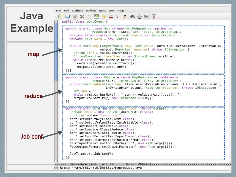The image size is (236, 177).
Task: Open the Help menu
Action: click(121, 11)
